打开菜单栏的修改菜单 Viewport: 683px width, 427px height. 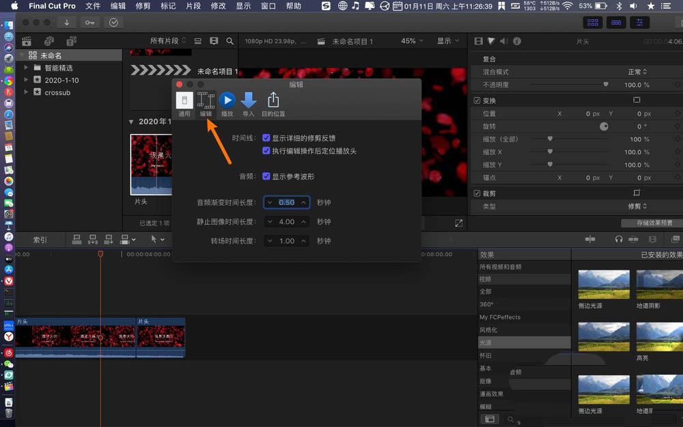pyautogui.click(x=218, y=6)
